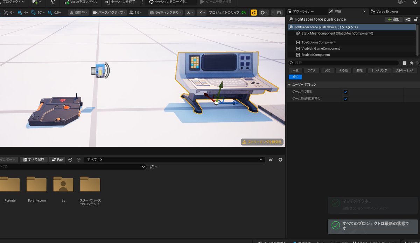
Task: Click the 追加 add component button
Action: click(x=393, y=19)
